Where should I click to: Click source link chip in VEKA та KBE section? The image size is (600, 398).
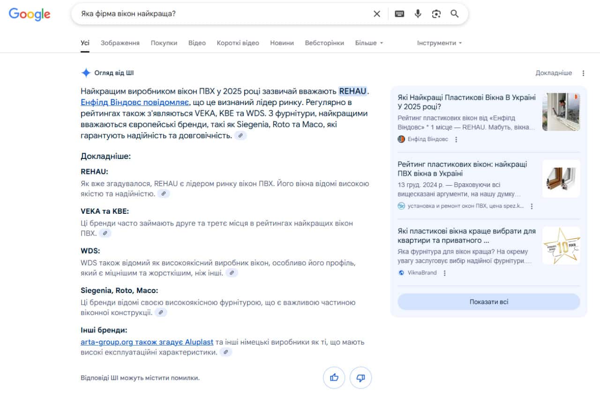(105, 233)
